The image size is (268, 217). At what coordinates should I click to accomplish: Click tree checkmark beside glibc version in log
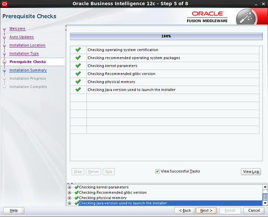77,193
